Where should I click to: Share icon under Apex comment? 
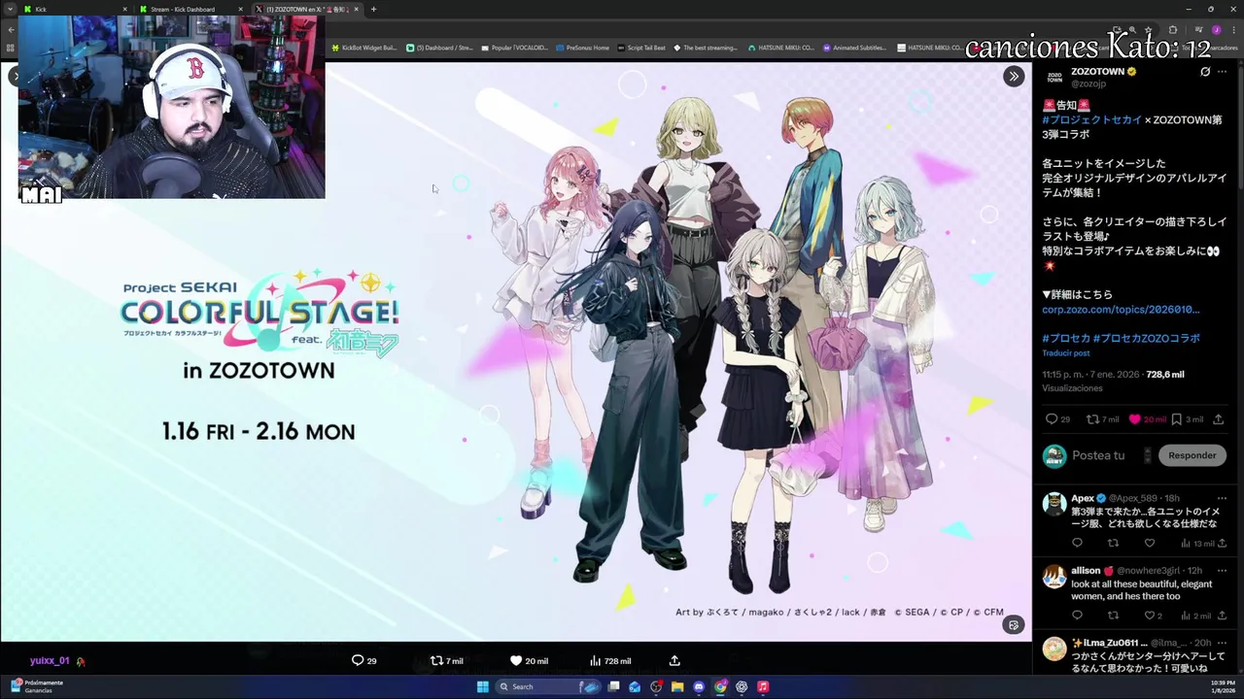pos(1223,543)
